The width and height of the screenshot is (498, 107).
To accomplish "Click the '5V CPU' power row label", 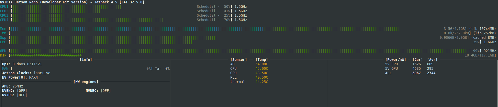I will click(x=391, y=64).
